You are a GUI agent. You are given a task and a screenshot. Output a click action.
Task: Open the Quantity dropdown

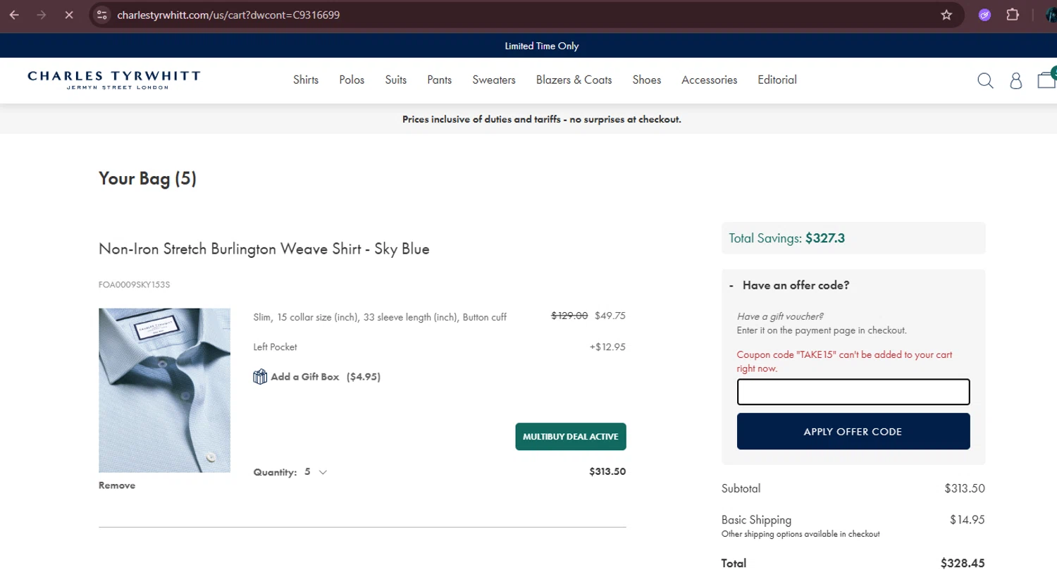(x=315, y=472)
